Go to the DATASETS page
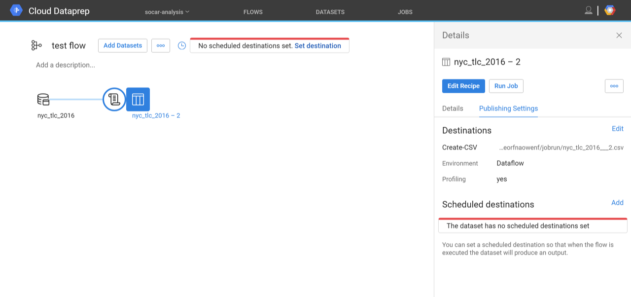631x297 pixels. click(x=330, y=12)
